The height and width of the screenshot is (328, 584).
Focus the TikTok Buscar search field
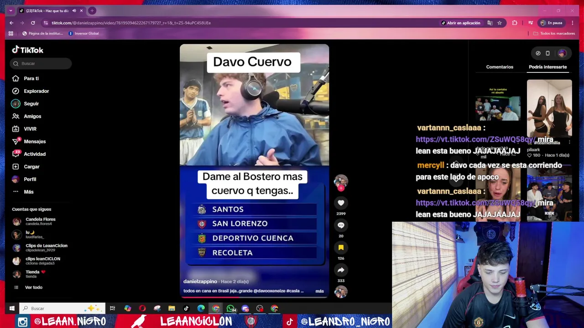[x=41, y=63]
